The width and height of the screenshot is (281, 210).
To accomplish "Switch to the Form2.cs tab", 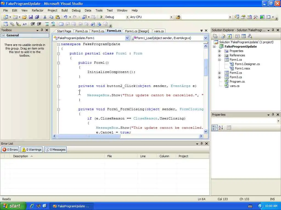I will 82,31.
